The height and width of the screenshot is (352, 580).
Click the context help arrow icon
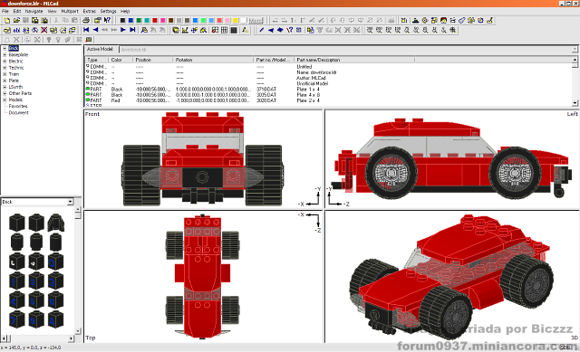click(x=107, y=20)
